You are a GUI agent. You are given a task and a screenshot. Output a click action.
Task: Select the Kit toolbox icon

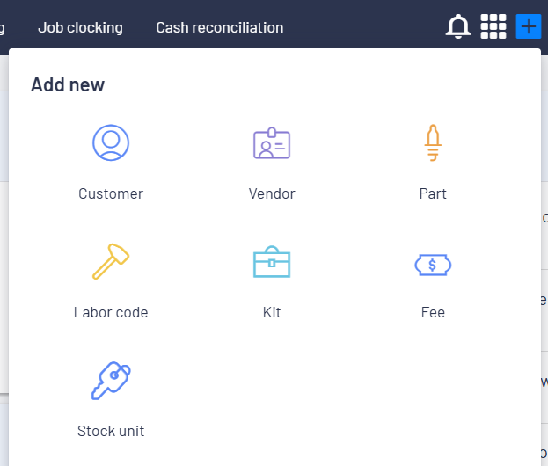[272, 262]
